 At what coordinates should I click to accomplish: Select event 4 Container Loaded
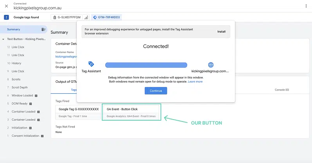pos(24,112)
